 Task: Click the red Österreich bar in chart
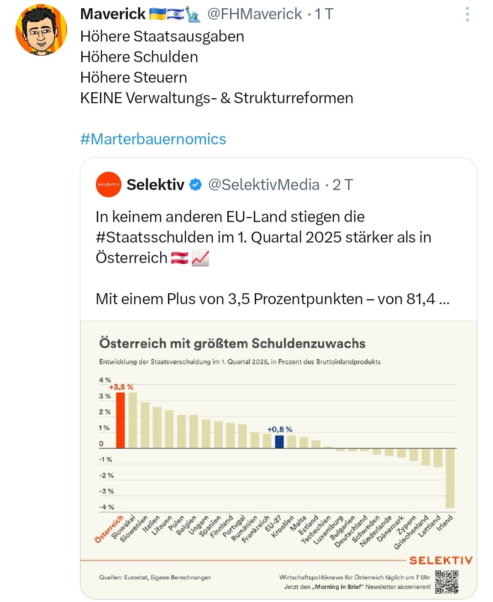click(121, 420)
